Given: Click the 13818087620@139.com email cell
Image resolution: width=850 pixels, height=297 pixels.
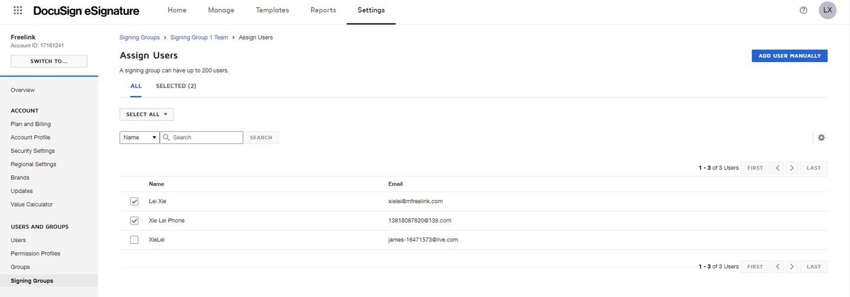Looking at the screenshot, I should 420,221.
